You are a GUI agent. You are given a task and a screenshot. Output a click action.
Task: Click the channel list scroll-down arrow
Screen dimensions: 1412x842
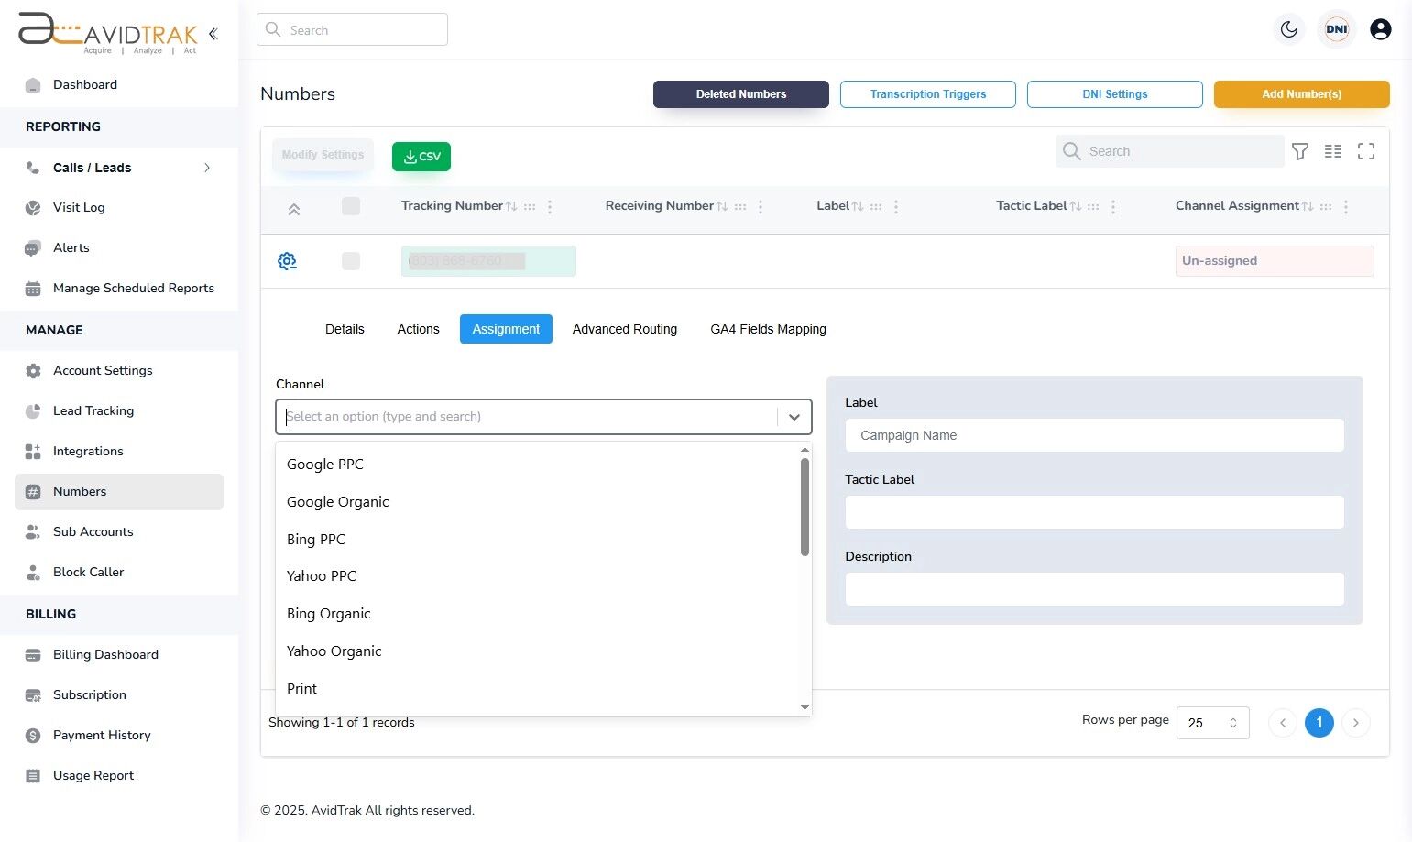805,707
